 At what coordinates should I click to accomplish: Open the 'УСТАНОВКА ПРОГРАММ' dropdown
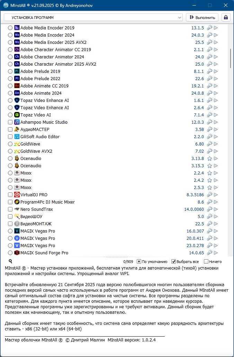point(93,17)
